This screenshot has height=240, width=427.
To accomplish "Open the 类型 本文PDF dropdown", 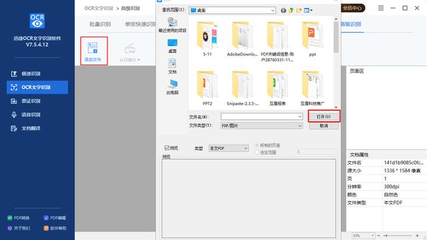I will coord(228,148).
